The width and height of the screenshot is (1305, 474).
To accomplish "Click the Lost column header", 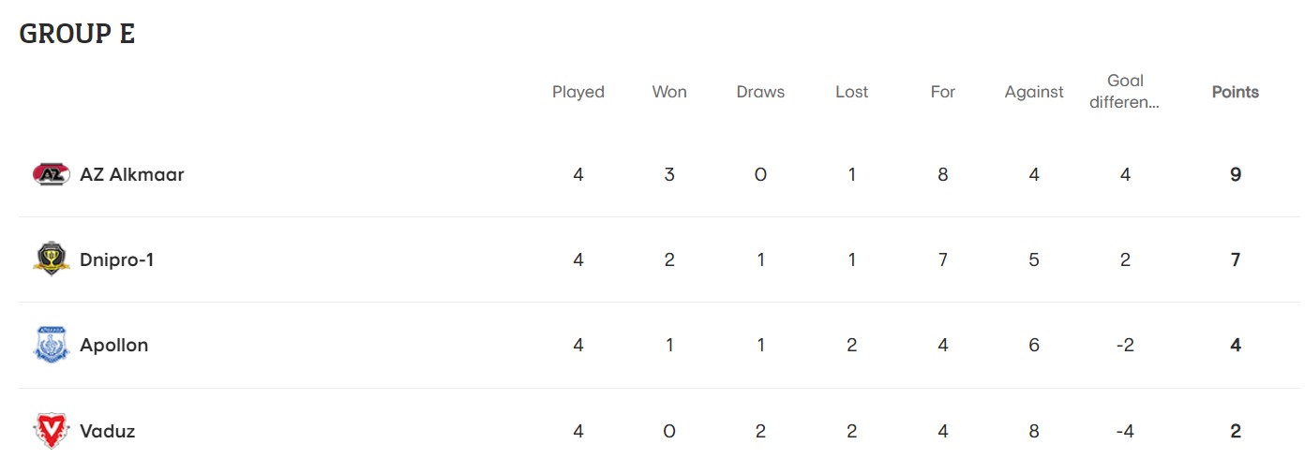I will click(851, 92).
